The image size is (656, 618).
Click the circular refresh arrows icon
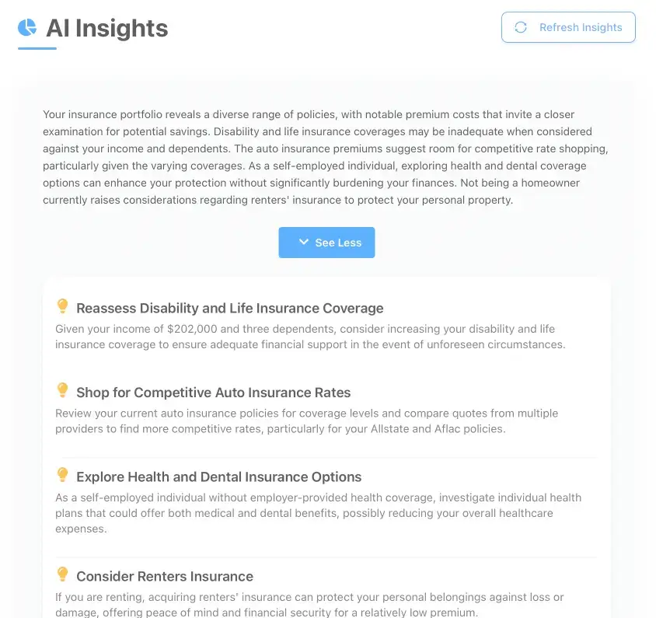pos(520,26)
